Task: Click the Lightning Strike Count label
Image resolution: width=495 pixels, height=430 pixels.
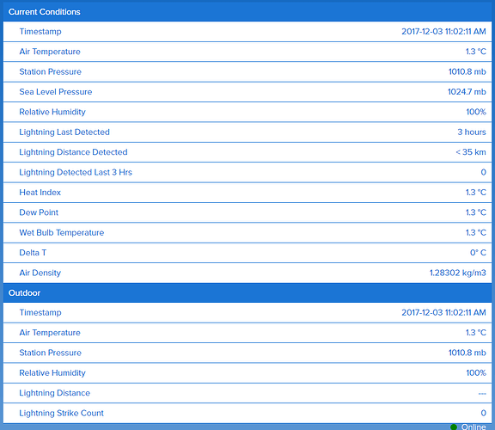Action: click(x=61, y=413)
